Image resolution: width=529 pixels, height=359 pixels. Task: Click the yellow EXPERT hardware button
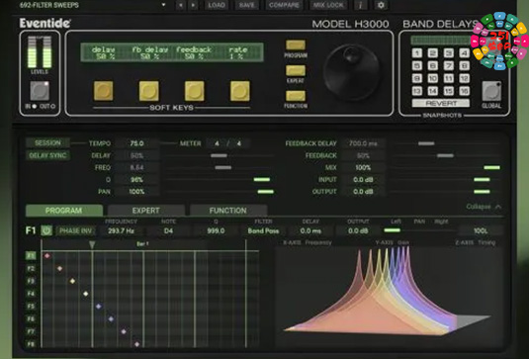pyautogui.click(x=296, y=70)
